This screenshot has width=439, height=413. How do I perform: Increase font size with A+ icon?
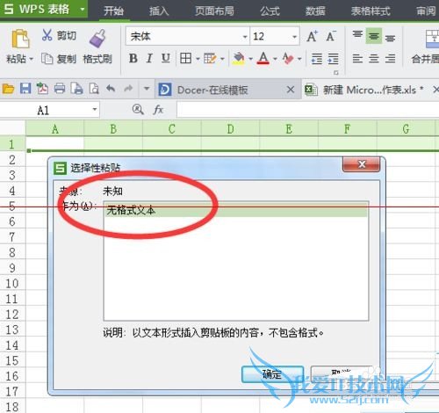point(313,36)
